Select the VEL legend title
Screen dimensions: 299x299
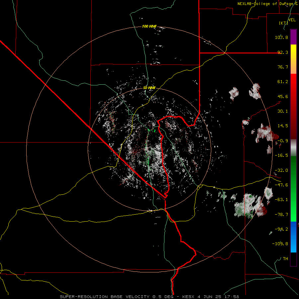coord(292,20)
